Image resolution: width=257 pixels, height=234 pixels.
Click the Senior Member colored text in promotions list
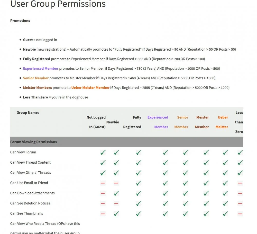coord(36,78)
